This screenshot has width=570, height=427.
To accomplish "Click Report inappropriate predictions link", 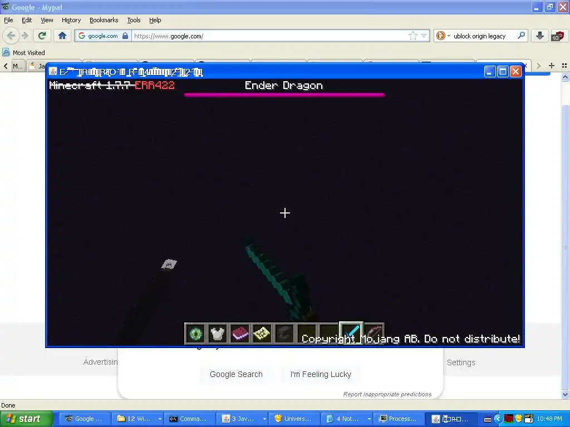I will point(387,394).
